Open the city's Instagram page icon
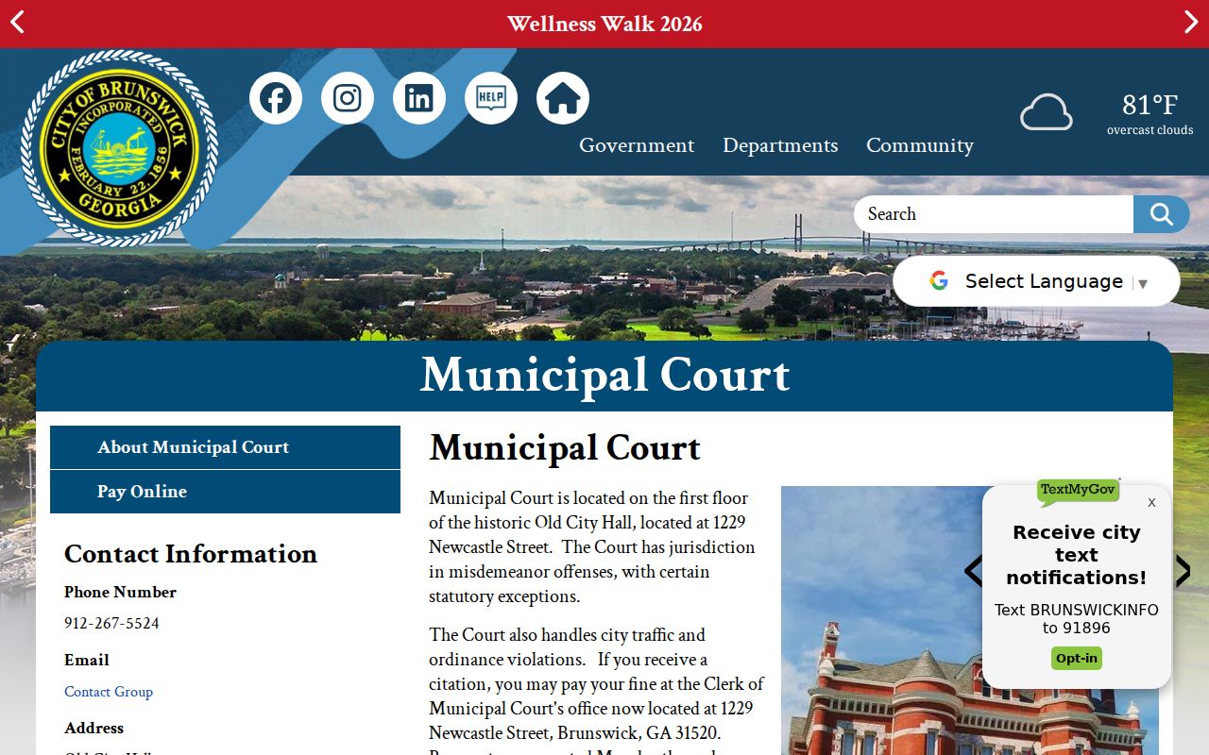 click(x=348, y=98)
